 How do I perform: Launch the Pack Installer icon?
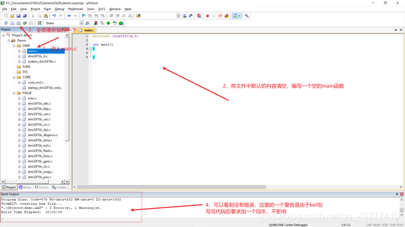[x=121, y=23]
